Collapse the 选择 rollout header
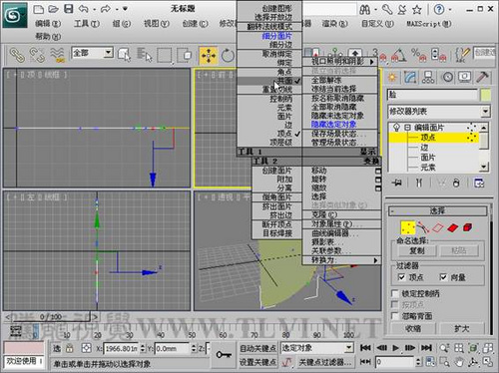The width and height of the screenshot is (499, 373). 438,210
